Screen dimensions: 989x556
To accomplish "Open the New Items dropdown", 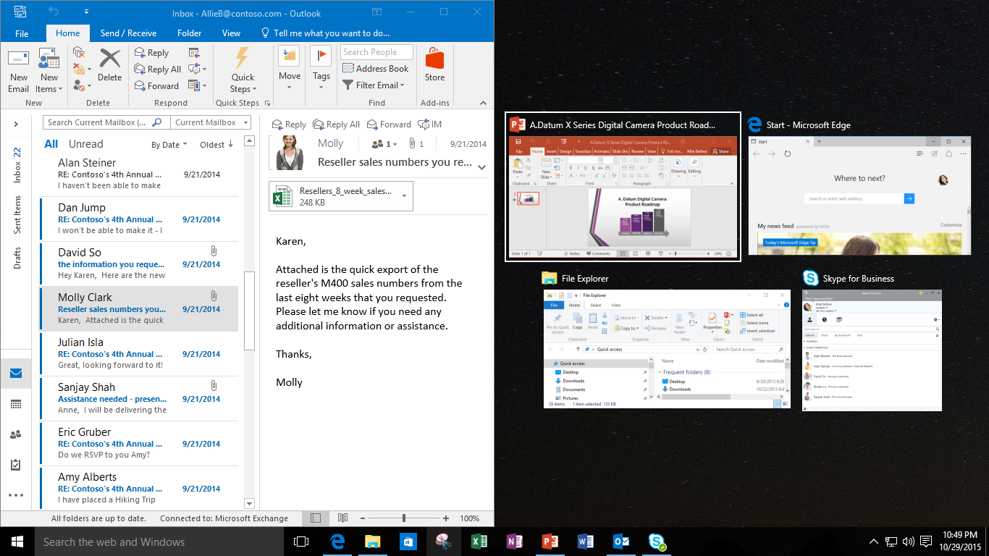I will tap(49, 71).
